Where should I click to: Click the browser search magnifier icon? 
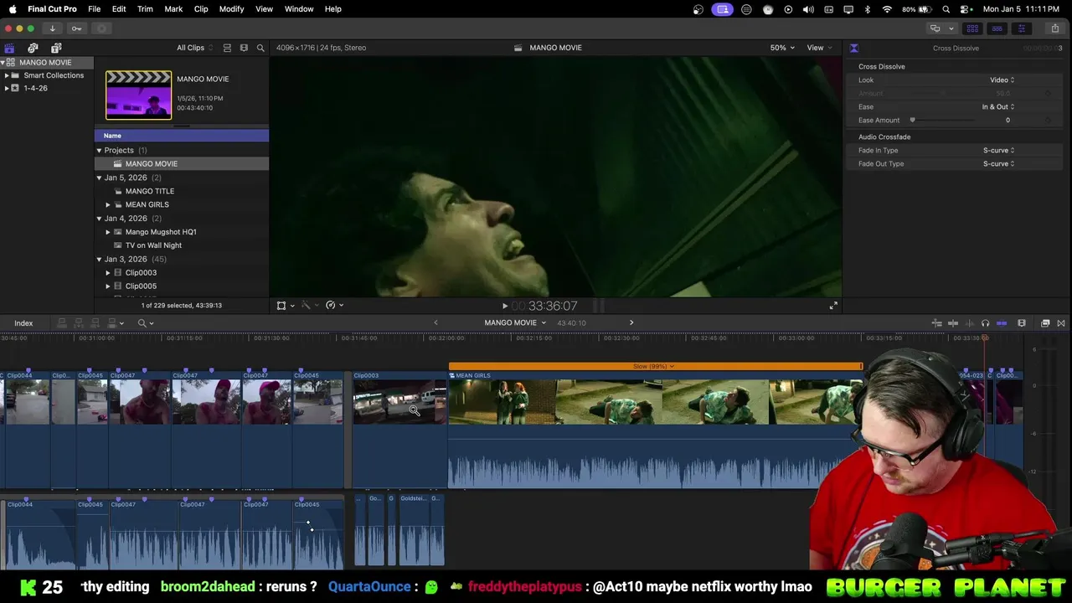tap(260, 48)
